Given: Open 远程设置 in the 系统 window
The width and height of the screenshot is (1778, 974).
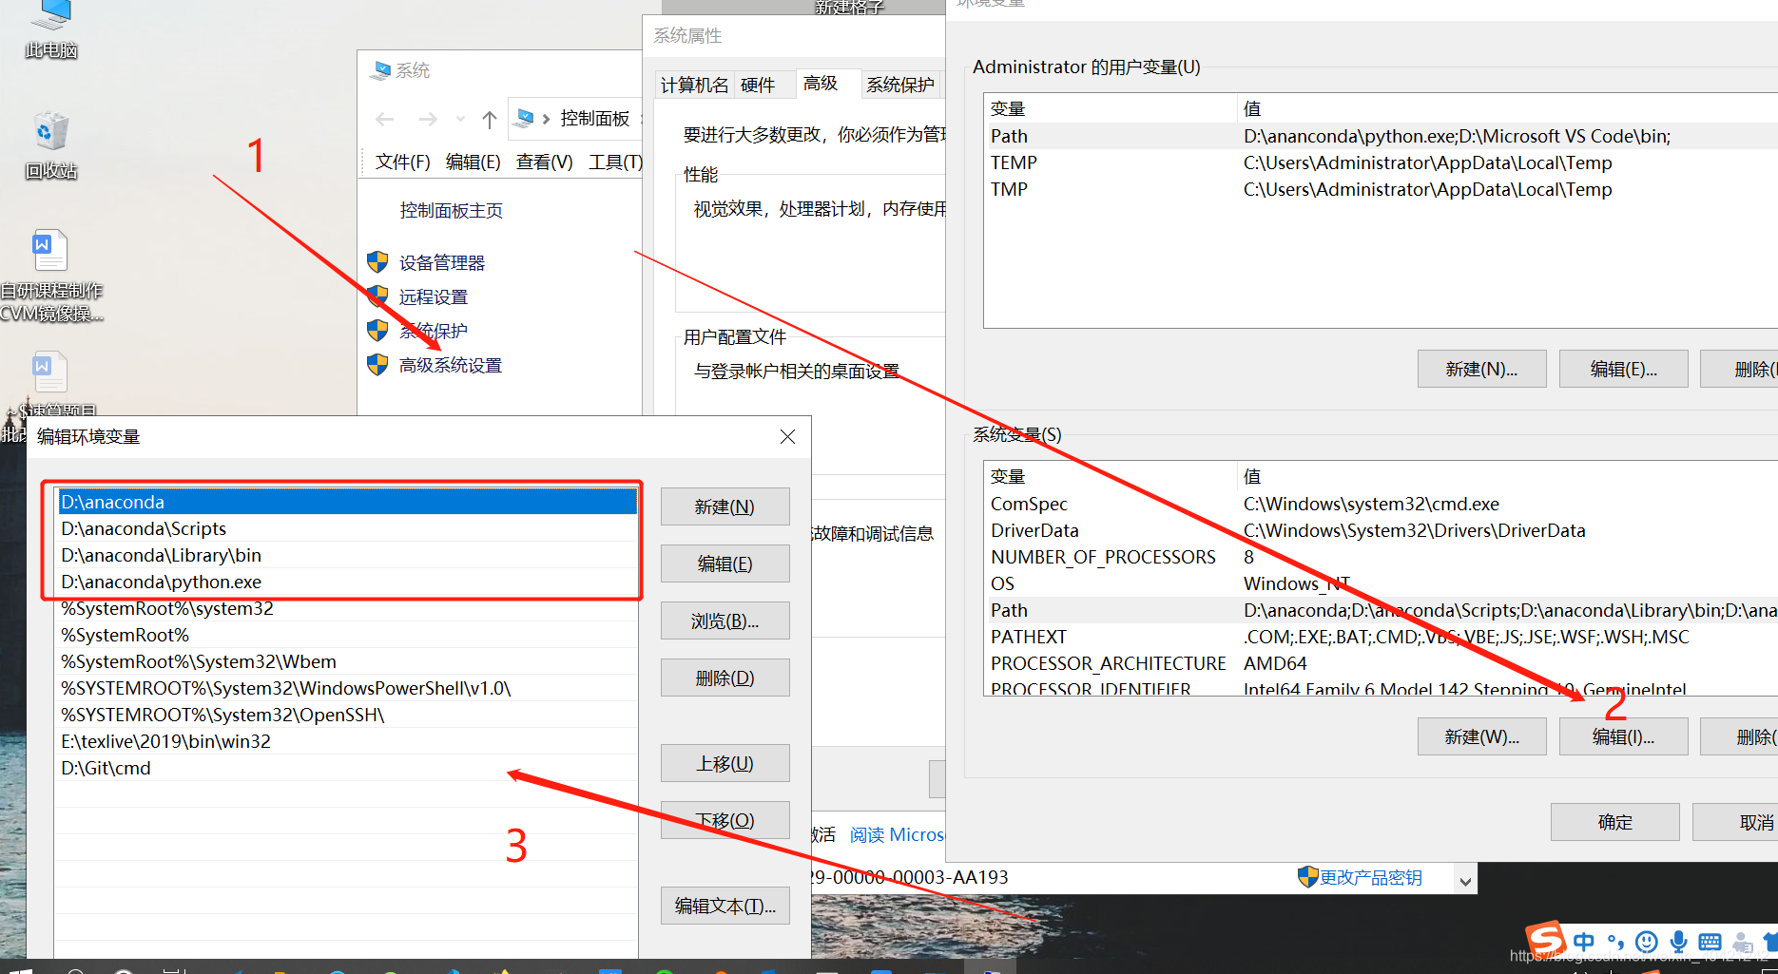Looking at the screenshot, I should pyautogui.click(x=434, y=296).
